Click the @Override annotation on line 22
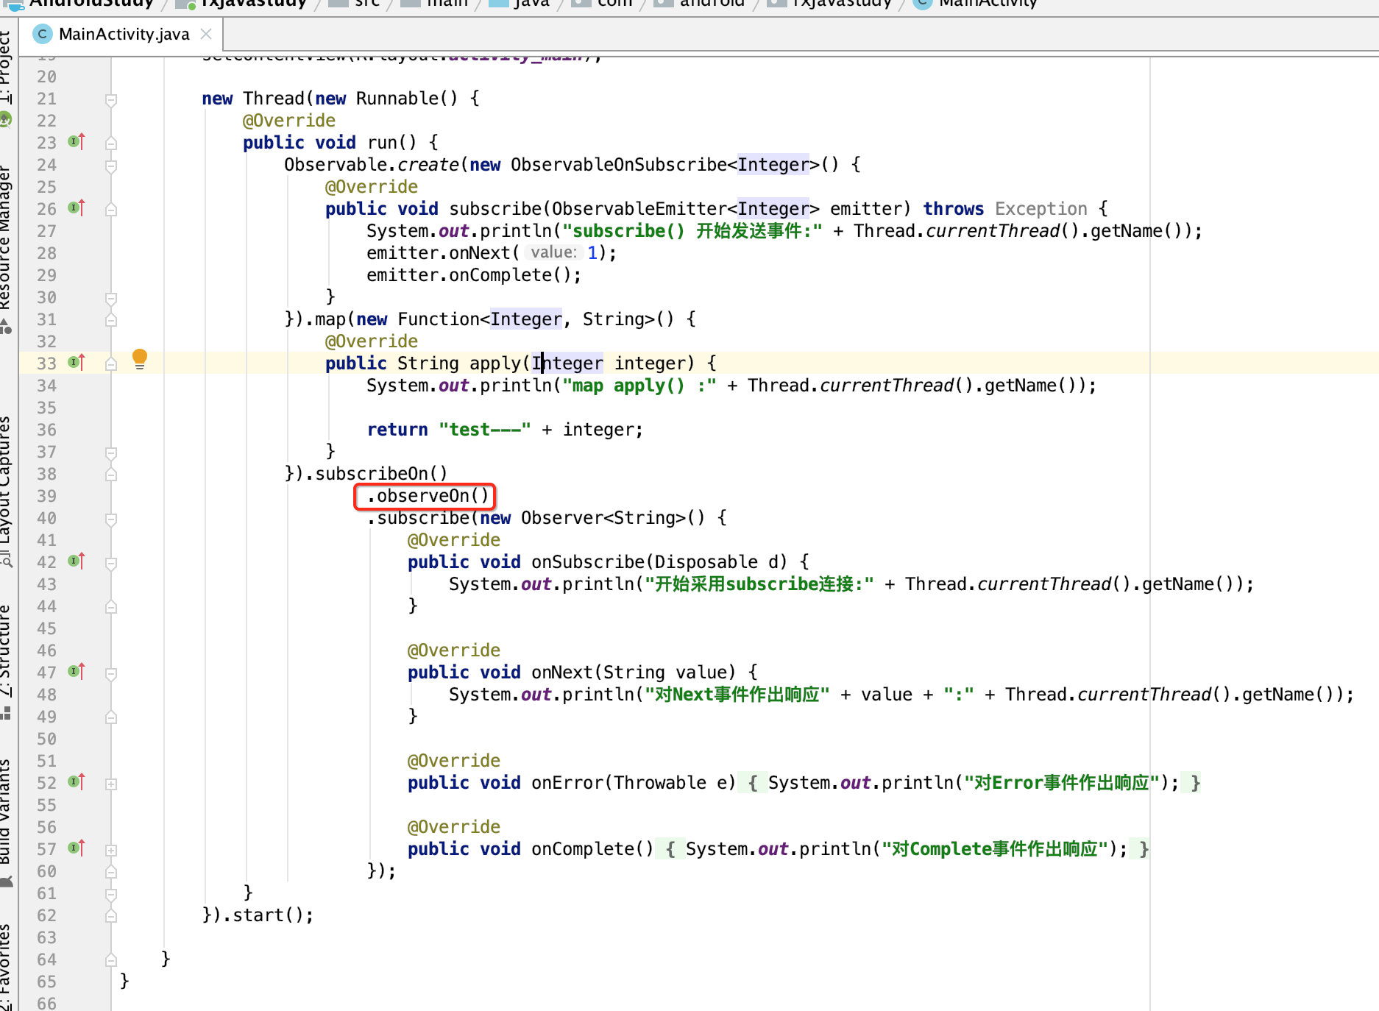This screenshot has width=1379, height=1011. pyautogui.click(x=289, y=121)
